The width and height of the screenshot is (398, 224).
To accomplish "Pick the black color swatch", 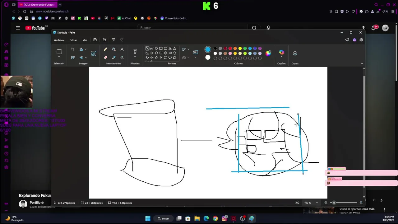I will pyautogui.click(x=215, y=49).
